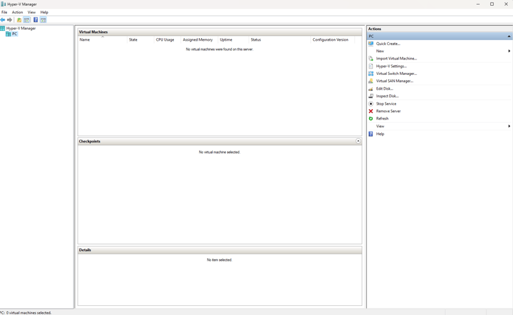
Task: Open the View menu in the menu bar
Action: click(32, 12)
